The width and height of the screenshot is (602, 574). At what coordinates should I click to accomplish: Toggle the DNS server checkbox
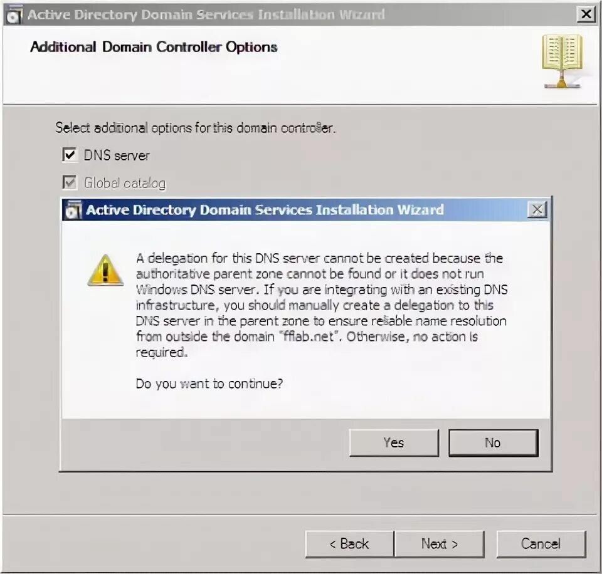click(70, 155)
